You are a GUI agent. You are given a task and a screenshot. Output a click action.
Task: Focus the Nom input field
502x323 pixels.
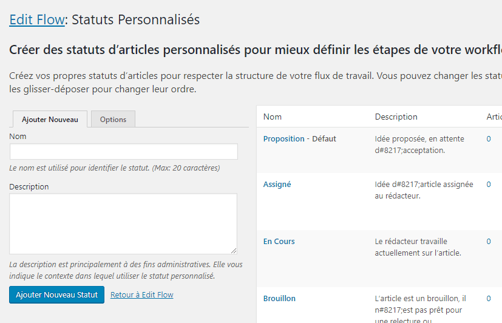pyautogui.click(x=124, y=151)
